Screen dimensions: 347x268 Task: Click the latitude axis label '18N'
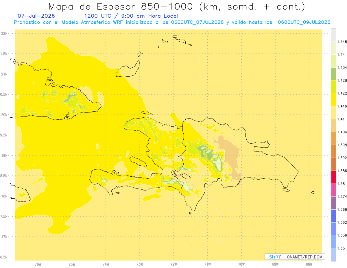(x=5, y=196)
